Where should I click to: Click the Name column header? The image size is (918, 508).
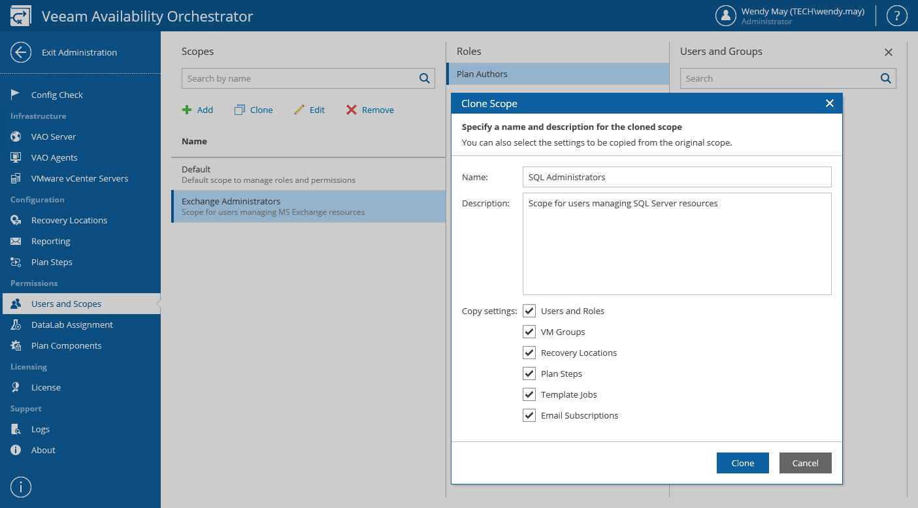(194, 141)
